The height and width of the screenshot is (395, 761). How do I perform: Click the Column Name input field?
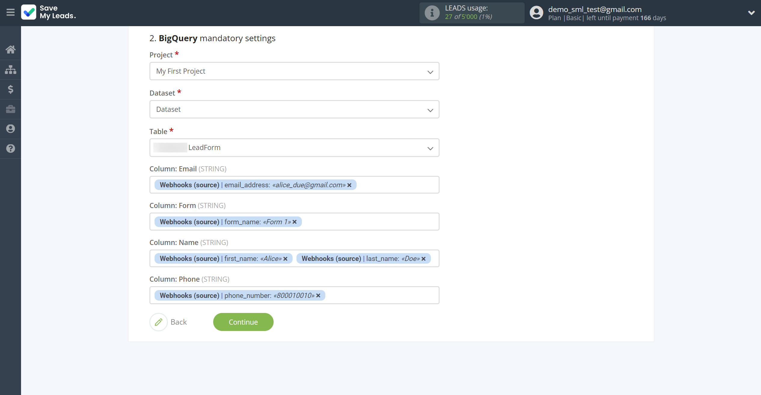click(x=294, y=259)
